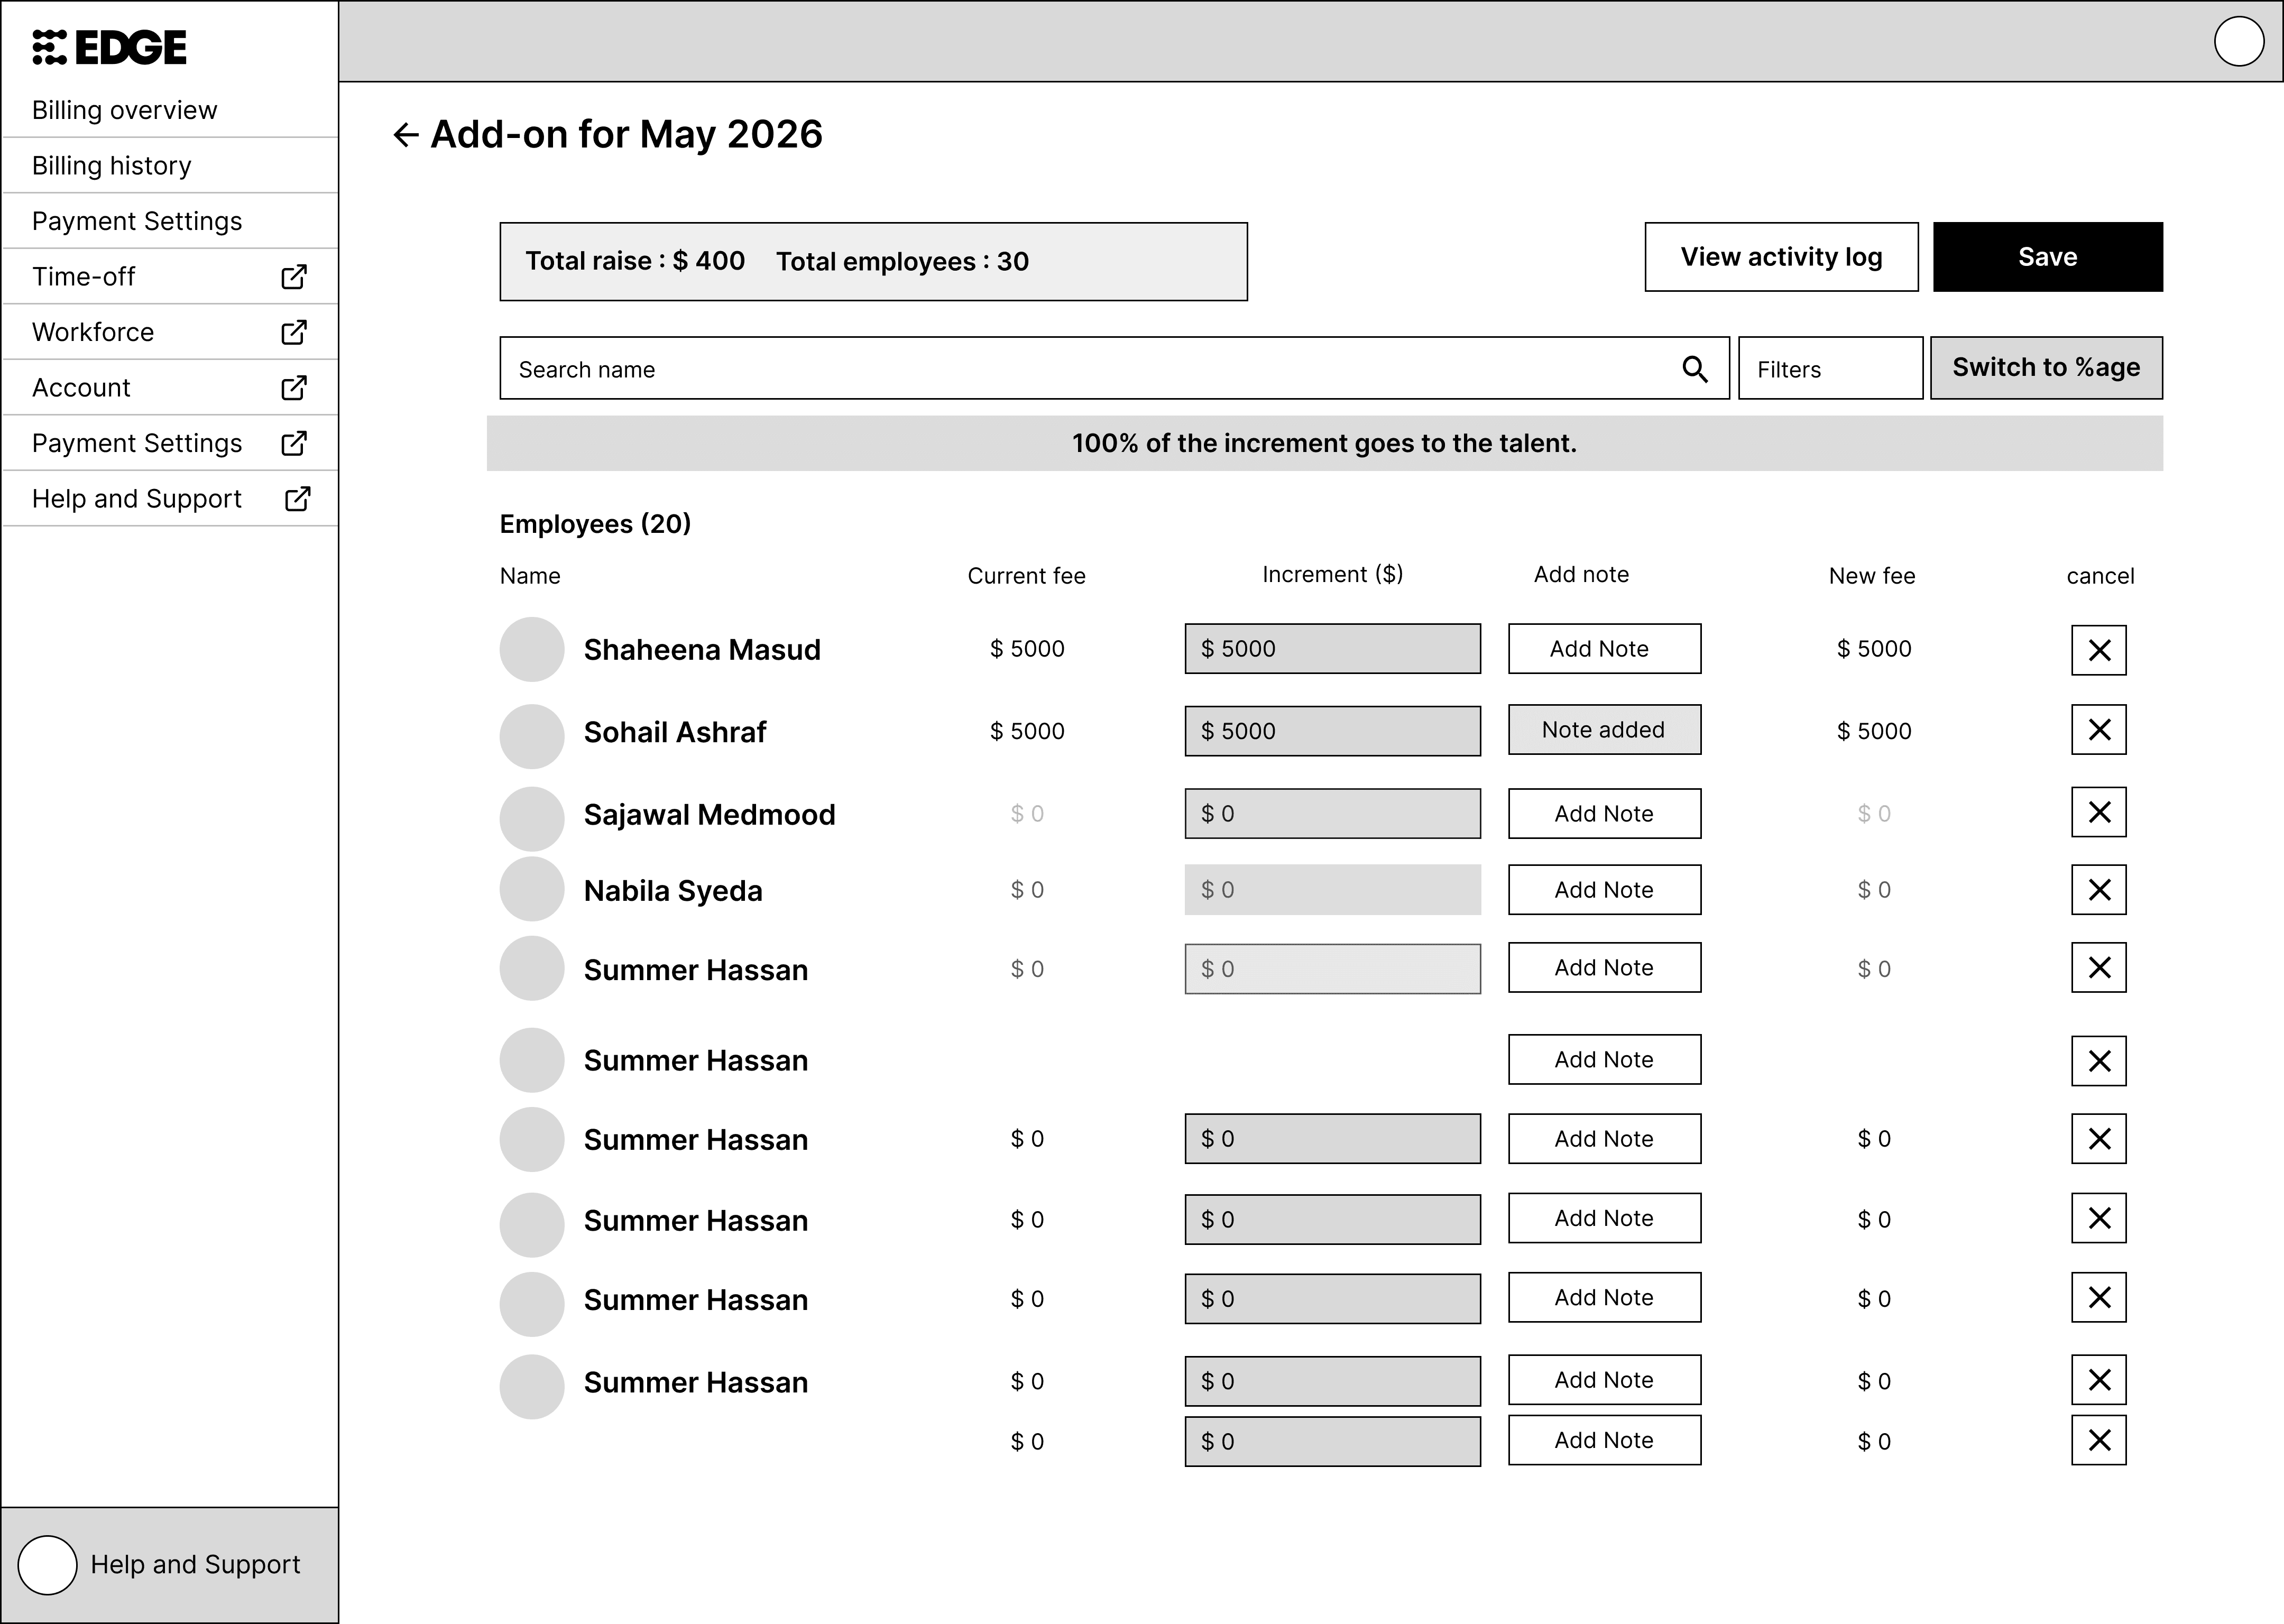This screenshot has height=1624, width=2284.
Task: Open Workforce external link icon
Action: tap(294, 332)
